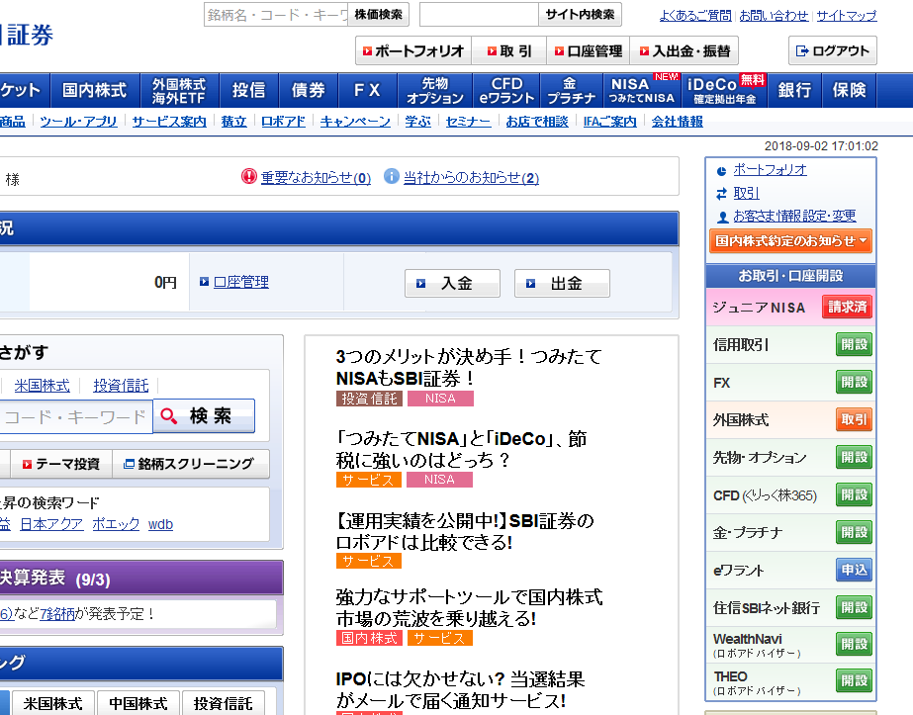913x715 pixels.
Task: Click the テーマ投資 button
Action: click(61, 464)
